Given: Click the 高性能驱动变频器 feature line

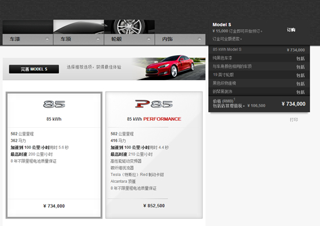Looking at the screenshot, I should pos(126,161).
